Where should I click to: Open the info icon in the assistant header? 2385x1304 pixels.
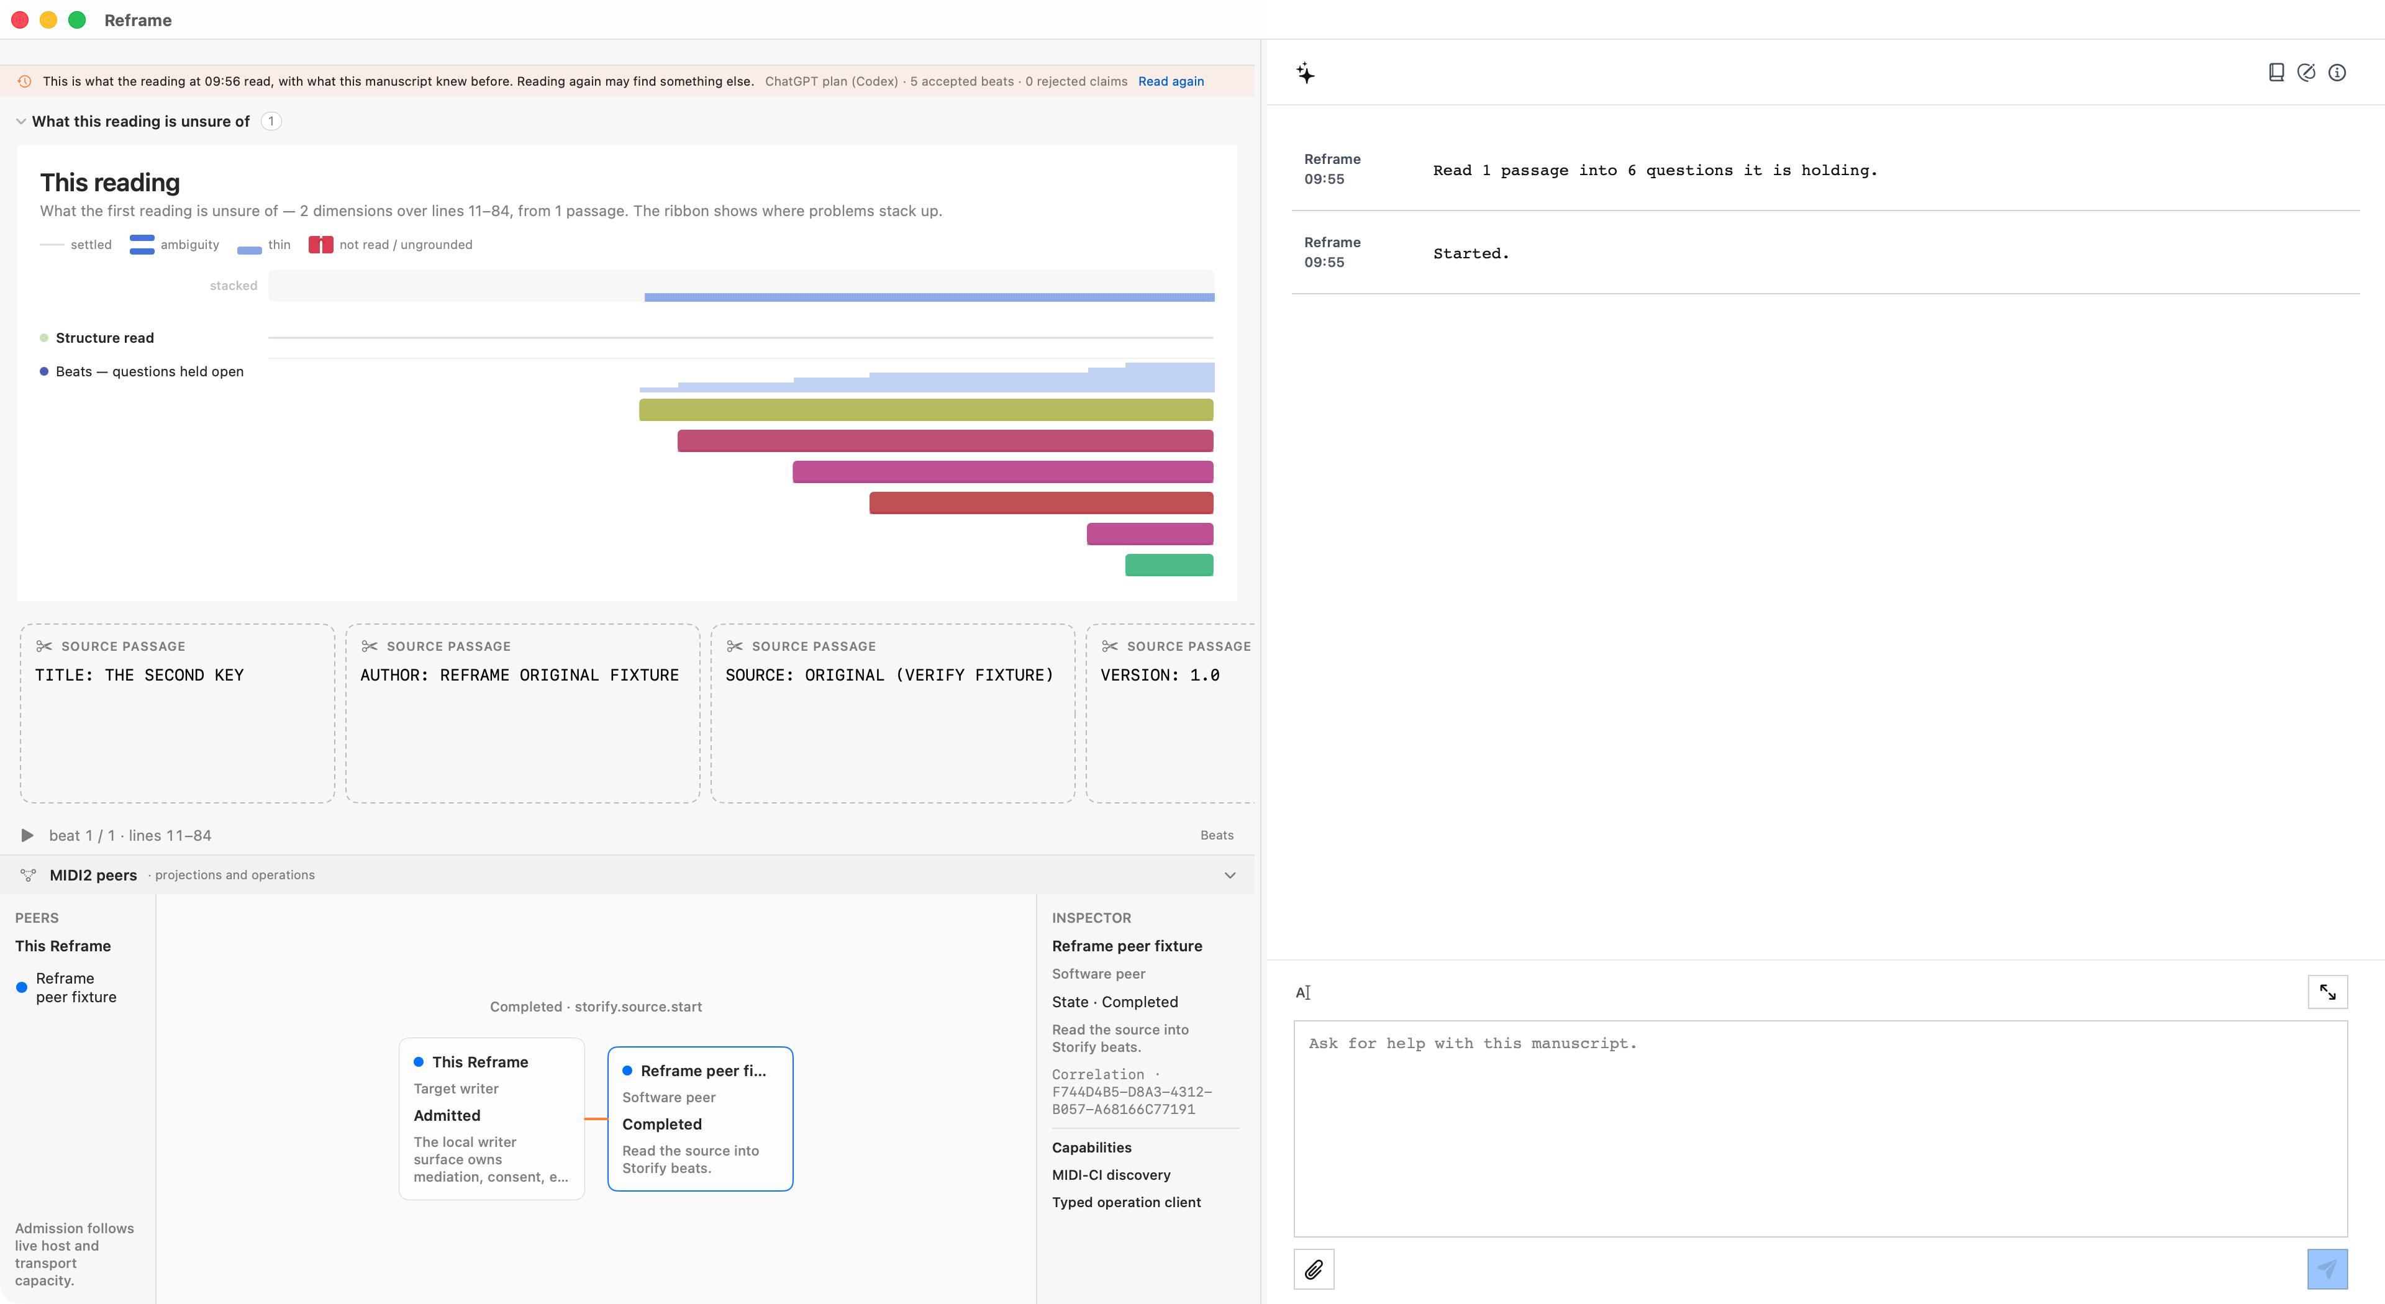[x=2337, y=72]
